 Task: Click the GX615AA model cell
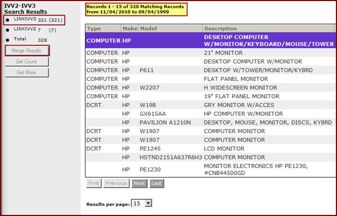[x=153, y=114]
